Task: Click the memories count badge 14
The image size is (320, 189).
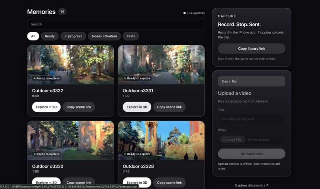Action: coord(62,12)
